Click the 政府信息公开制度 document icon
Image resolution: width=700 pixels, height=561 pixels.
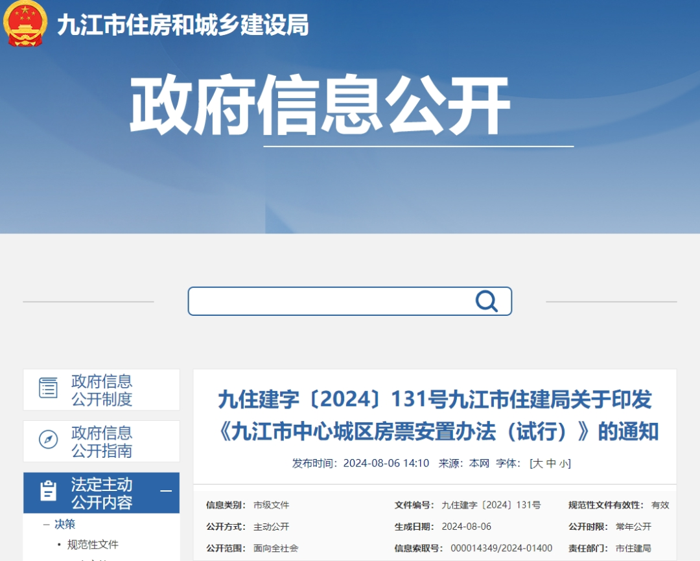pos(48,388)
